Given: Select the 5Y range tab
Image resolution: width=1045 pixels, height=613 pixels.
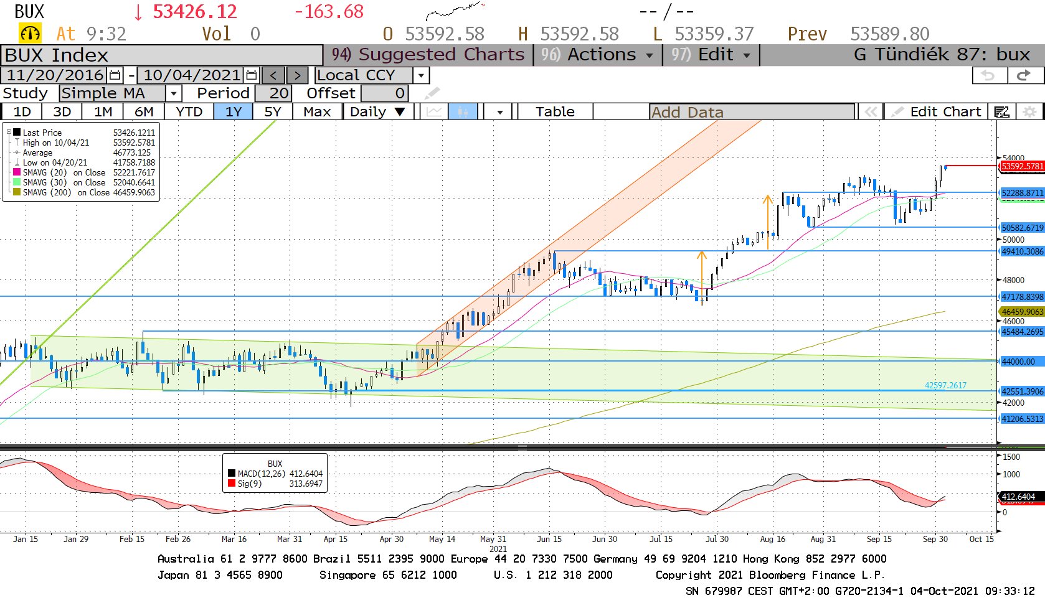Looking at the screenshot, I should pyautogui.click(x=273, y=111).
